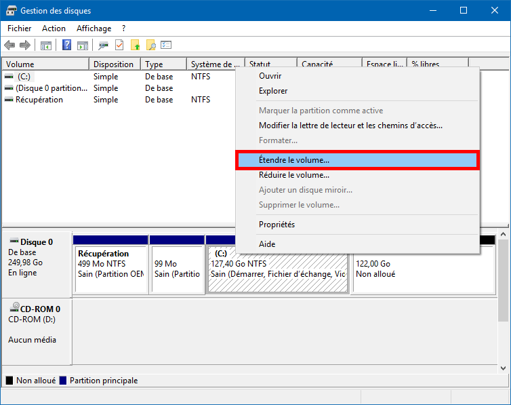The height and width of the screenshot is (405, 511).
Task: Click the folder with green arrow icon
Action: coord(136,45)
